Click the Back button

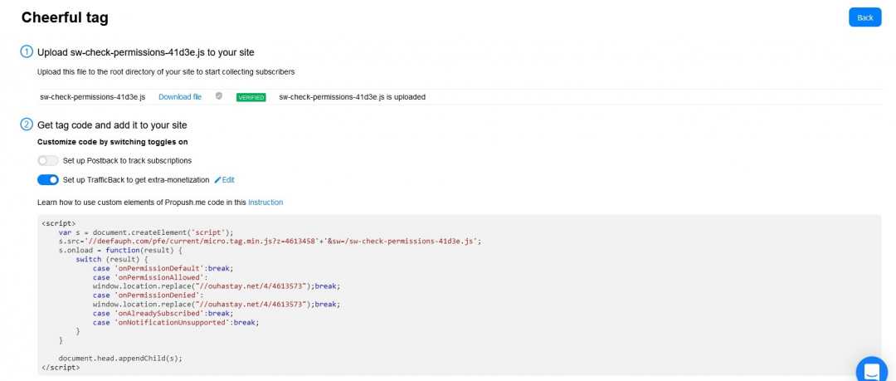pos(864,17)
